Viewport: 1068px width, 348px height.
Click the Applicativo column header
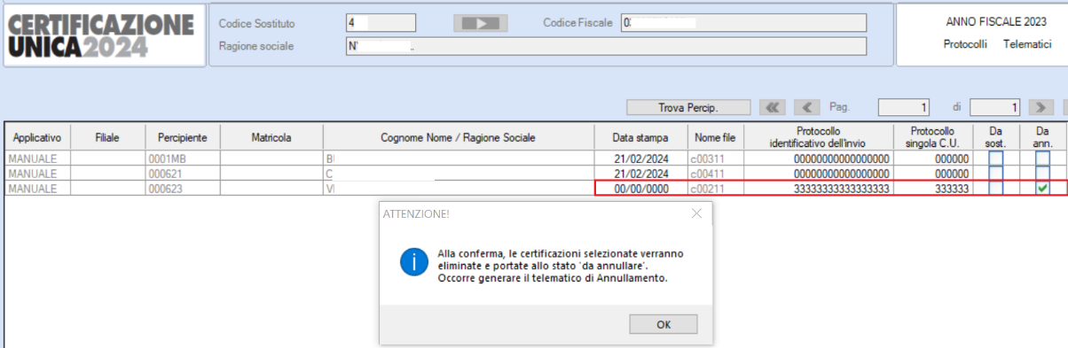36,137
